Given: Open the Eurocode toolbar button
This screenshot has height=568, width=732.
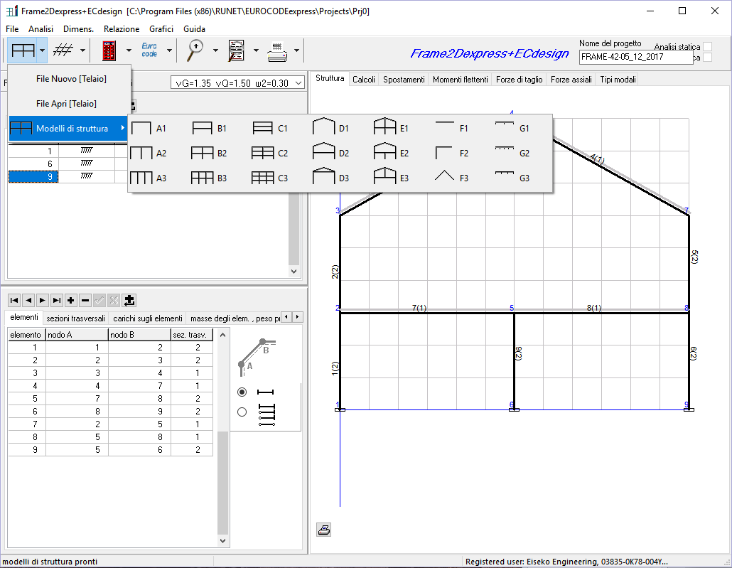Looking at the screenshot, I should point(149,50).
